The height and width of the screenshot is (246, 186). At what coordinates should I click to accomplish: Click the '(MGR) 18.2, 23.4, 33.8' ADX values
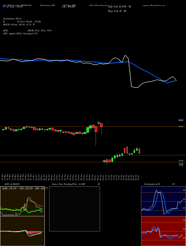coord(39,31)
